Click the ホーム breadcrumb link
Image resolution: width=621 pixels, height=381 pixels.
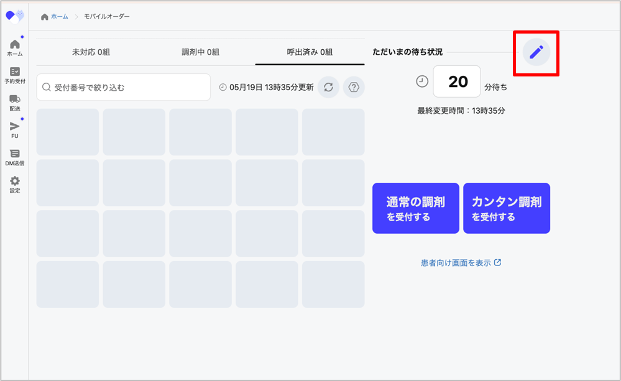tap(59, 16)
